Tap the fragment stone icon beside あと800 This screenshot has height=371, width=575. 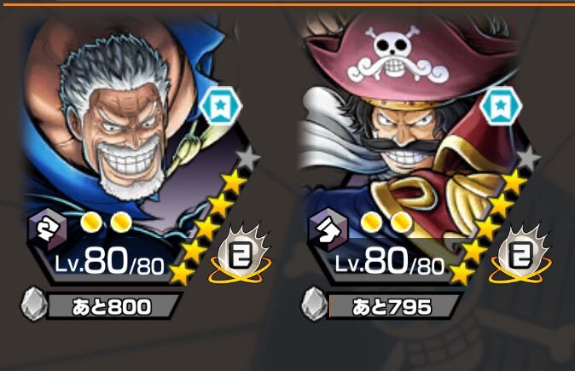pos(34,304)
